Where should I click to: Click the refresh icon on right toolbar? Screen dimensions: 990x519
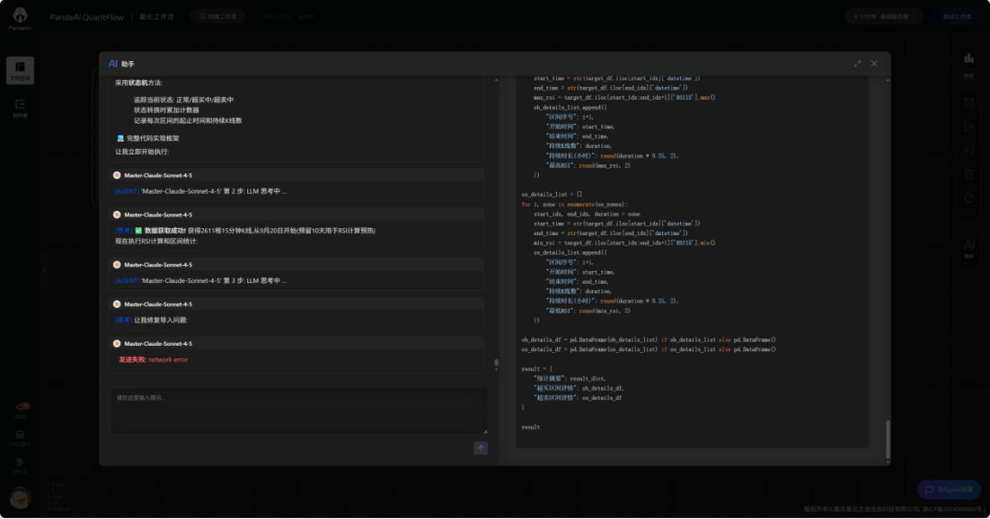click(968, 198)
